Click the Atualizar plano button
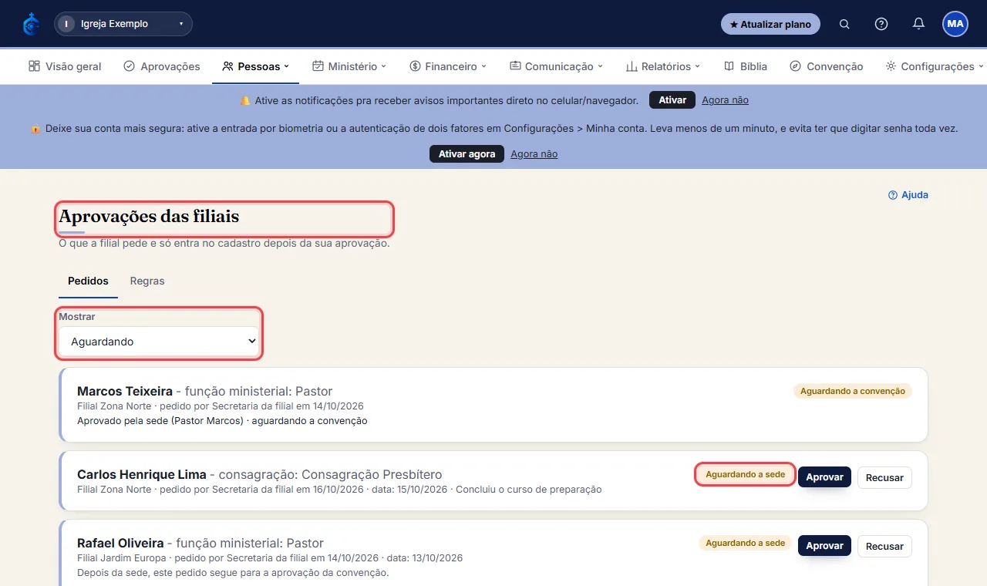The height and width of the screenshot is (586, 987). coord(770,24)
